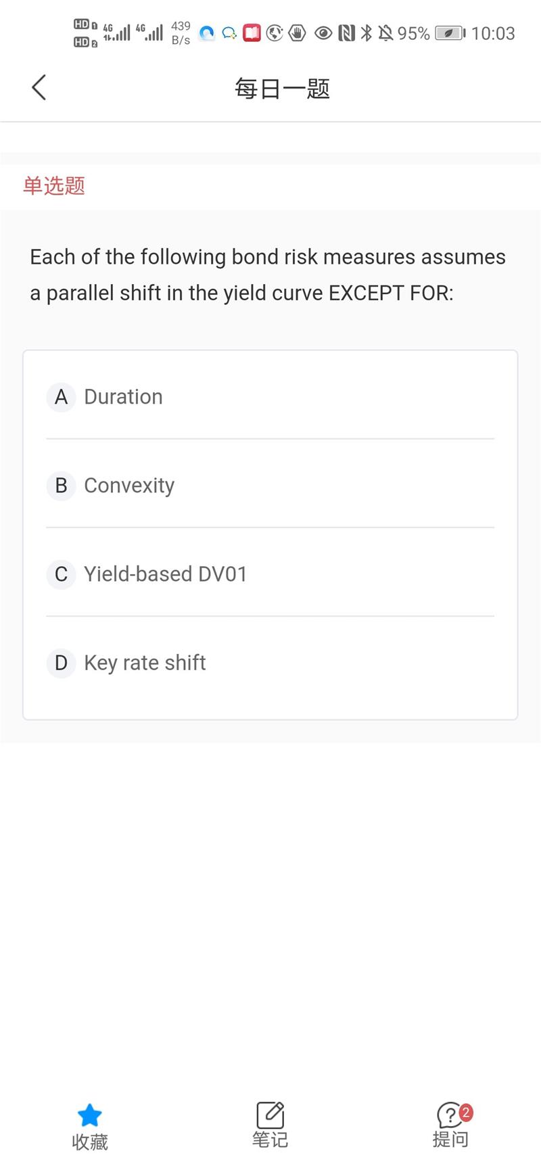Tap the 每日一题 page title
Screen dimensions: 541x1172
[x=282, y=89]
